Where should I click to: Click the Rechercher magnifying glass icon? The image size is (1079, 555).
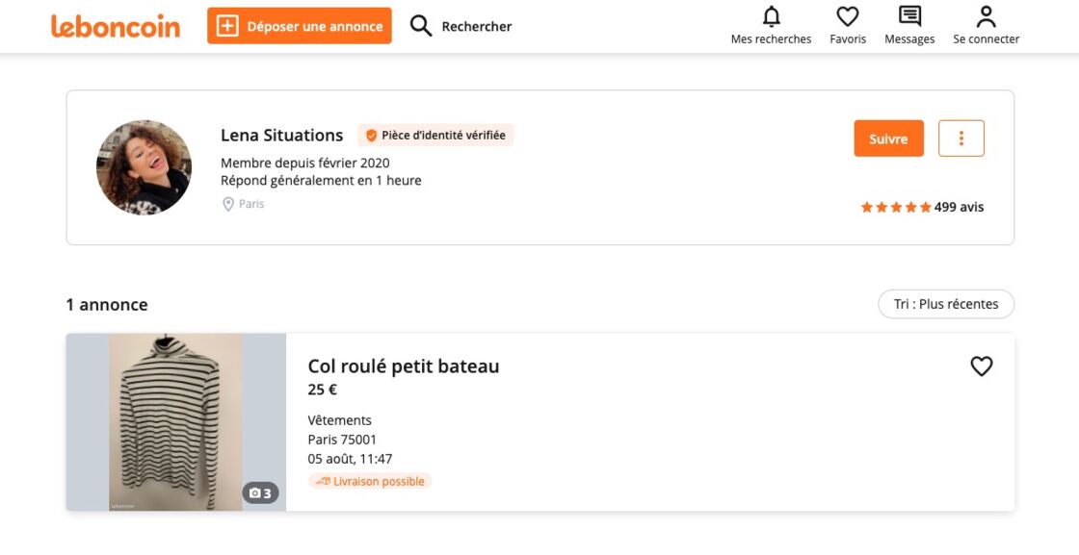tap(420, 26)
